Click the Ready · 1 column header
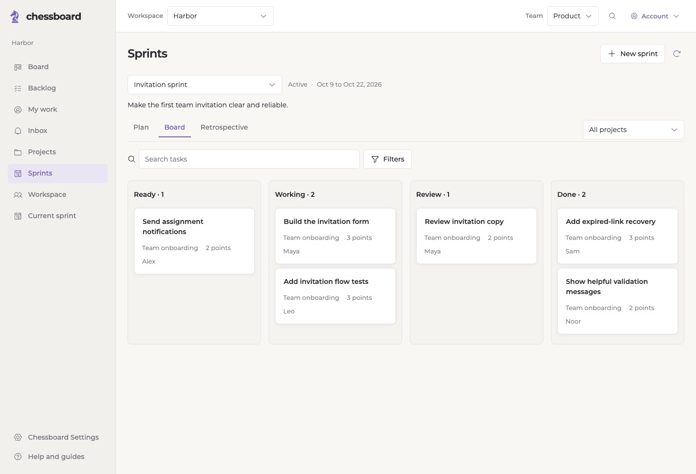 [x=149, y=194]
